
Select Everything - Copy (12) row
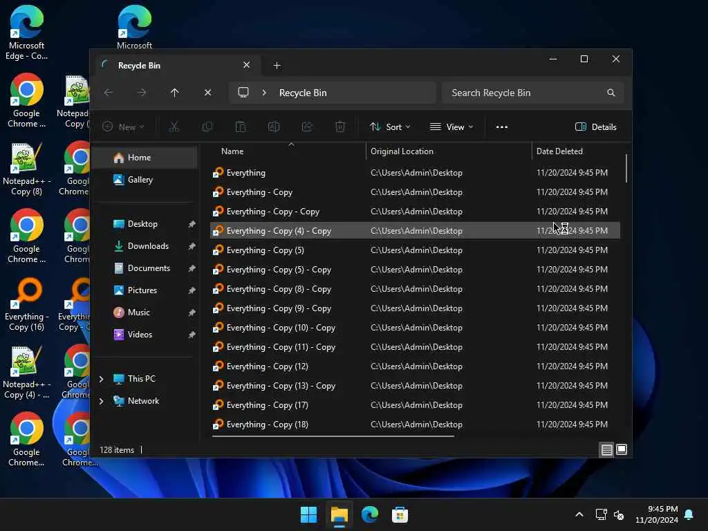415,366
